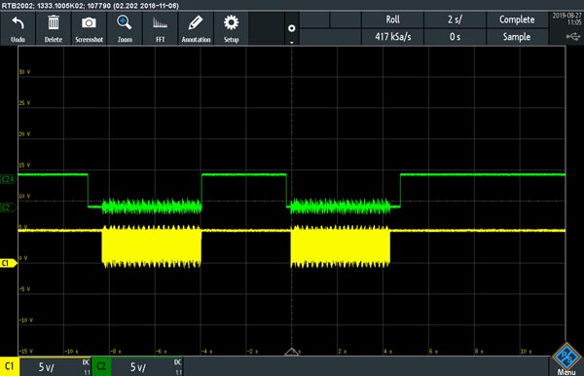Click the -6 s time axis label
The width and height of the screenshot is (584, 376).
tap(162, 352)
